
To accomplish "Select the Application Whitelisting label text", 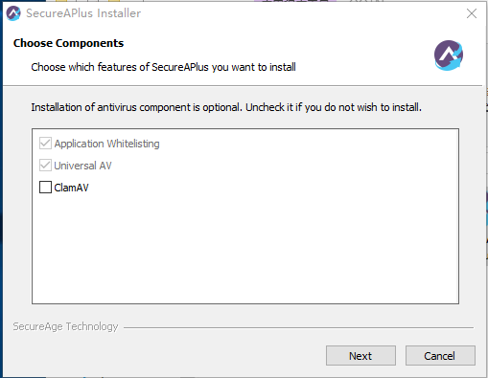I will tap(106, 144).
